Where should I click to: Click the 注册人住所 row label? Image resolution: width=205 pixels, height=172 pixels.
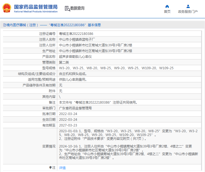click(x=47, y=45)
